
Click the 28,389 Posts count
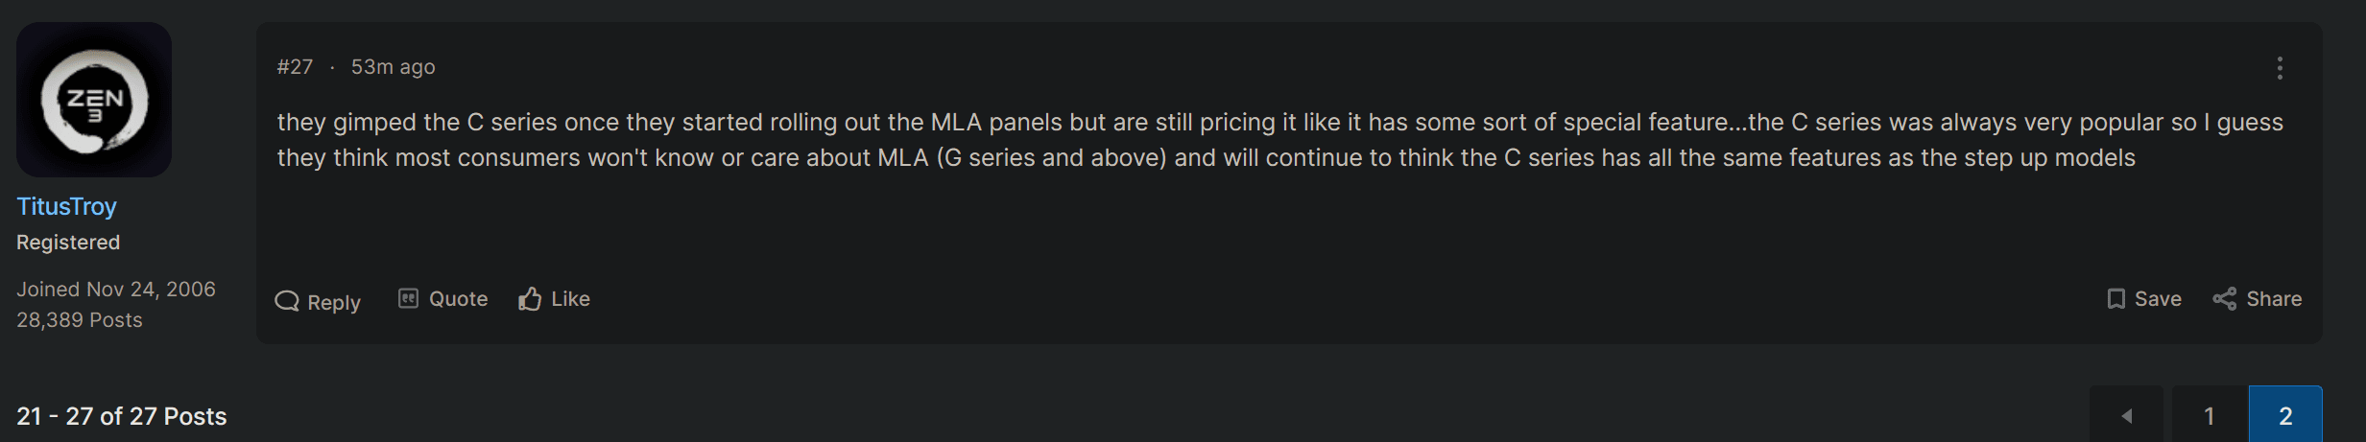[80, 320]
